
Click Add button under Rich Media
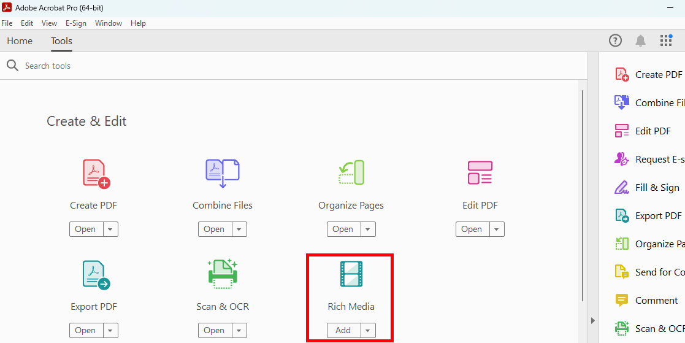click(x=343, y=330)
